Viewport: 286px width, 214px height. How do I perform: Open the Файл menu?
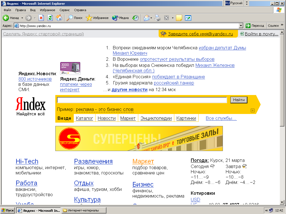[7, 10]
